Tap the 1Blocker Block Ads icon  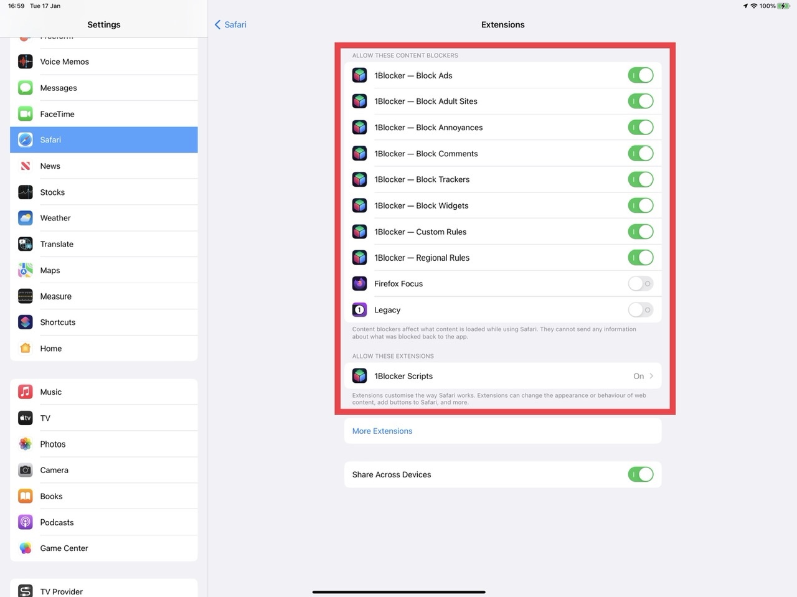(360, 75)
